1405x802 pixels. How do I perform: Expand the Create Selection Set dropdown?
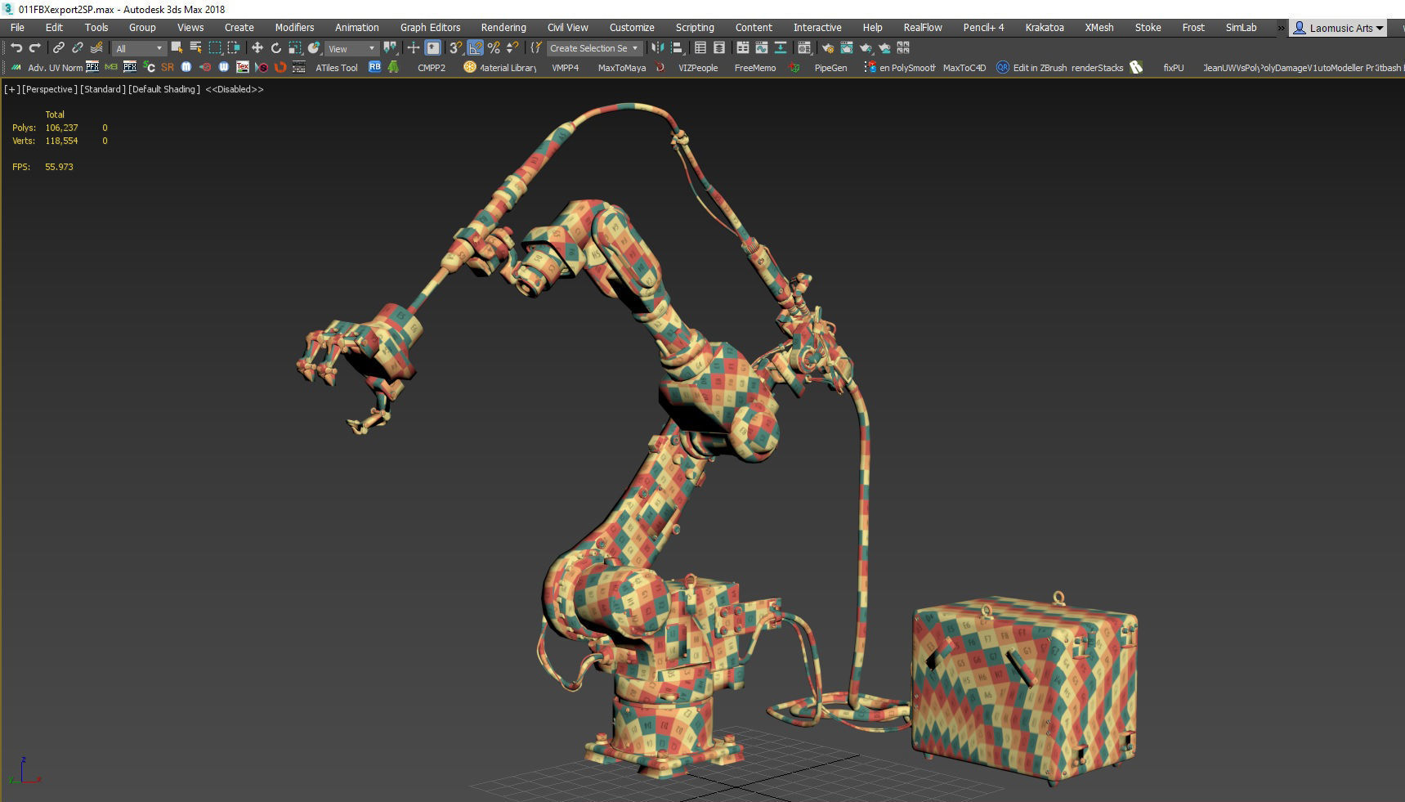click(594, 48)
